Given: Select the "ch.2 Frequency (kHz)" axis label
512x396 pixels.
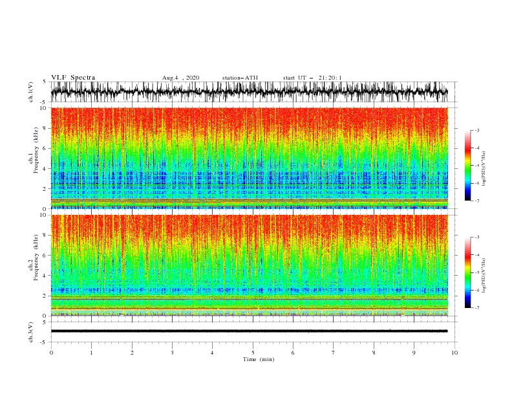Looking at the screenshot, I should [x=34, y=258].
